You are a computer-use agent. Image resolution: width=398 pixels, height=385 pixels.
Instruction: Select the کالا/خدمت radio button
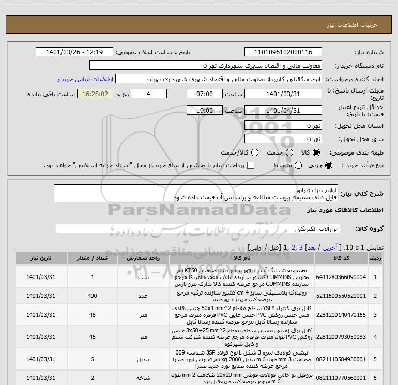(x=255, y=152)
